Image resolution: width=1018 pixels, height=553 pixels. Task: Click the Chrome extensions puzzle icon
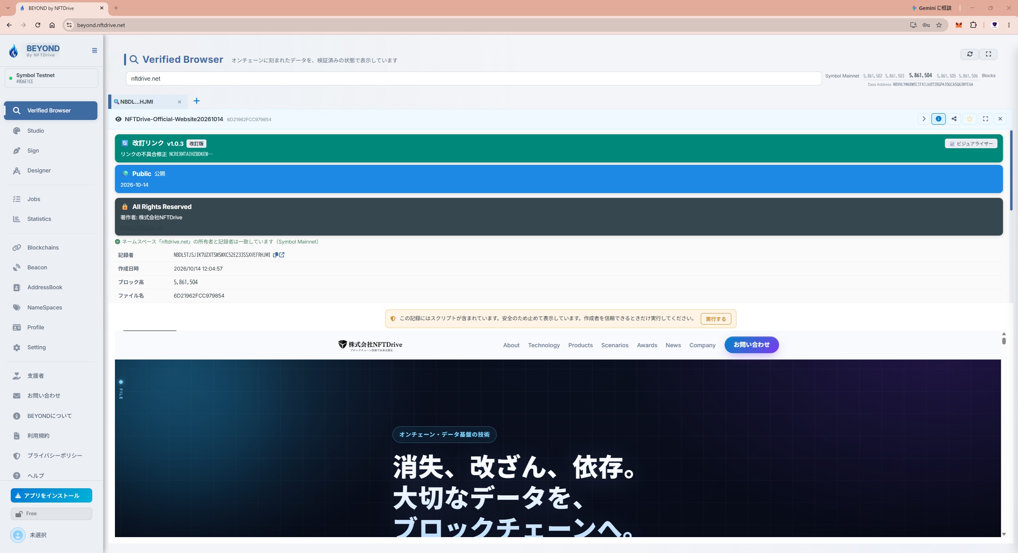973,25
